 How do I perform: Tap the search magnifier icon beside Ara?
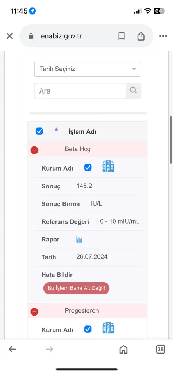133,91
